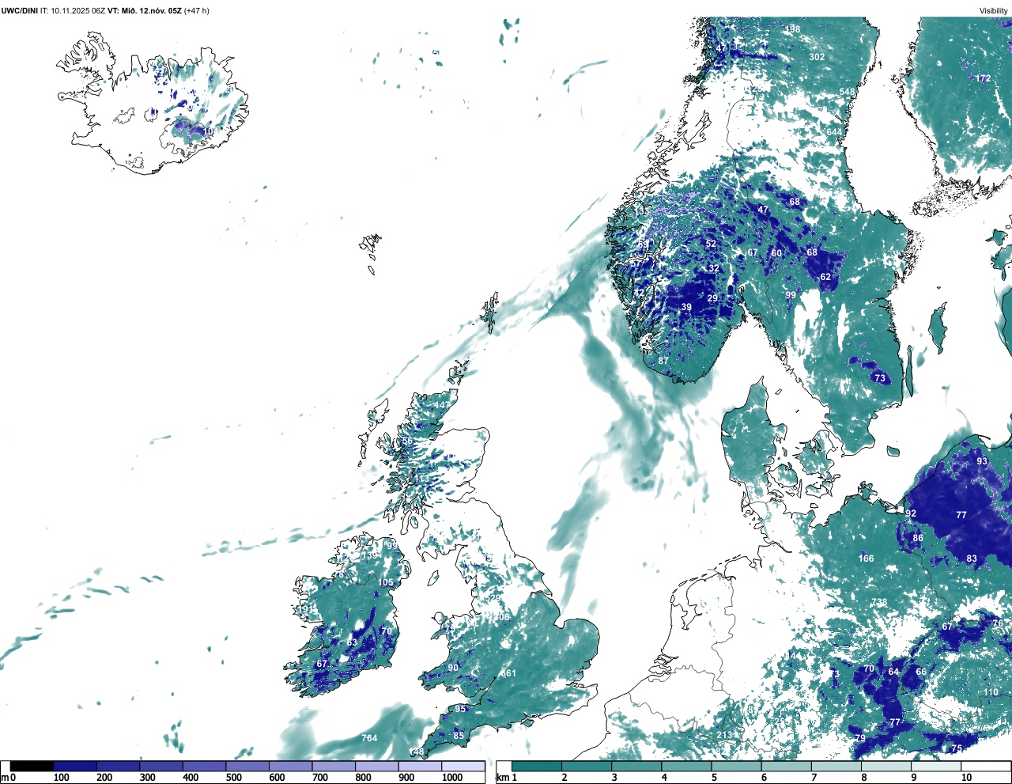The width and height of the screenshot is (1012, 784).
Task: Click the 'VT: Mið. 12.nóv. 05Z' valid time
Action: [145, 10]
